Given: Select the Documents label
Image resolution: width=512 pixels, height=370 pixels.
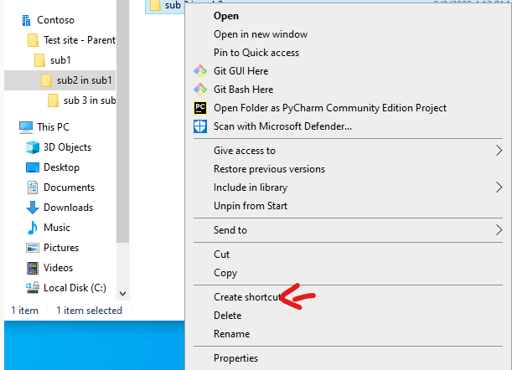Looking at the screenshot, I should tap(70, 188).
